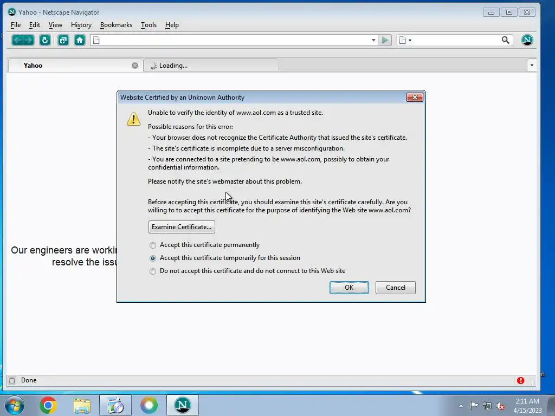Screen dimensions: 555x416
Task: Click the colorful ring app in taskbar
Action: coord(149,405)
